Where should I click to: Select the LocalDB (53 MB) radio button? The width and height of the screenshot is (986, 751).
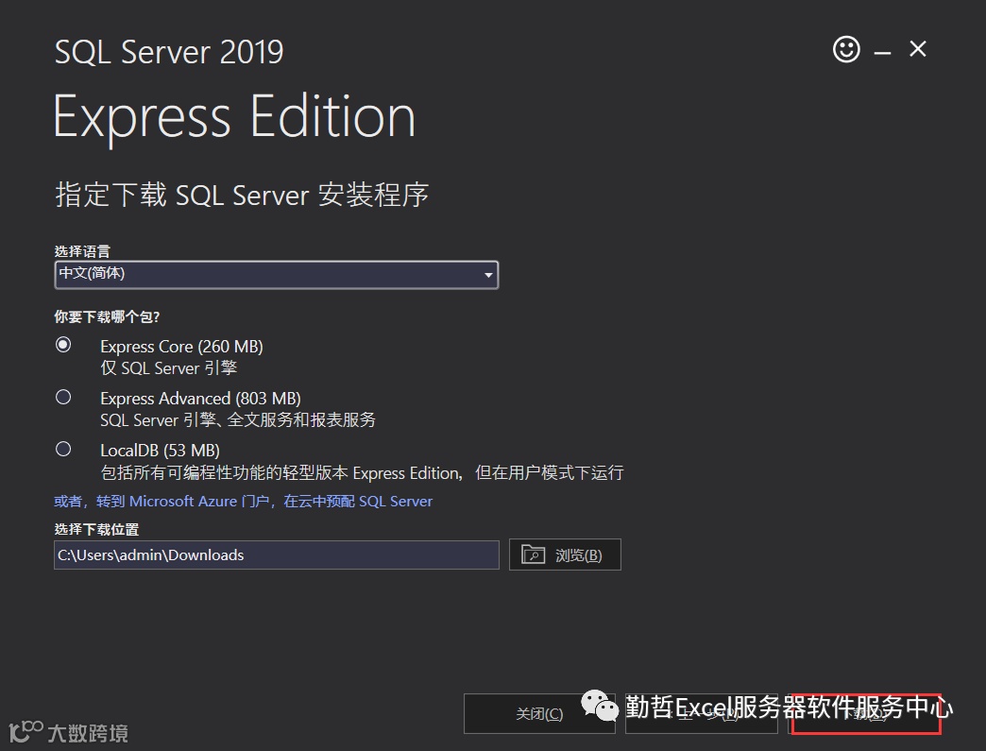pos(63,449)
